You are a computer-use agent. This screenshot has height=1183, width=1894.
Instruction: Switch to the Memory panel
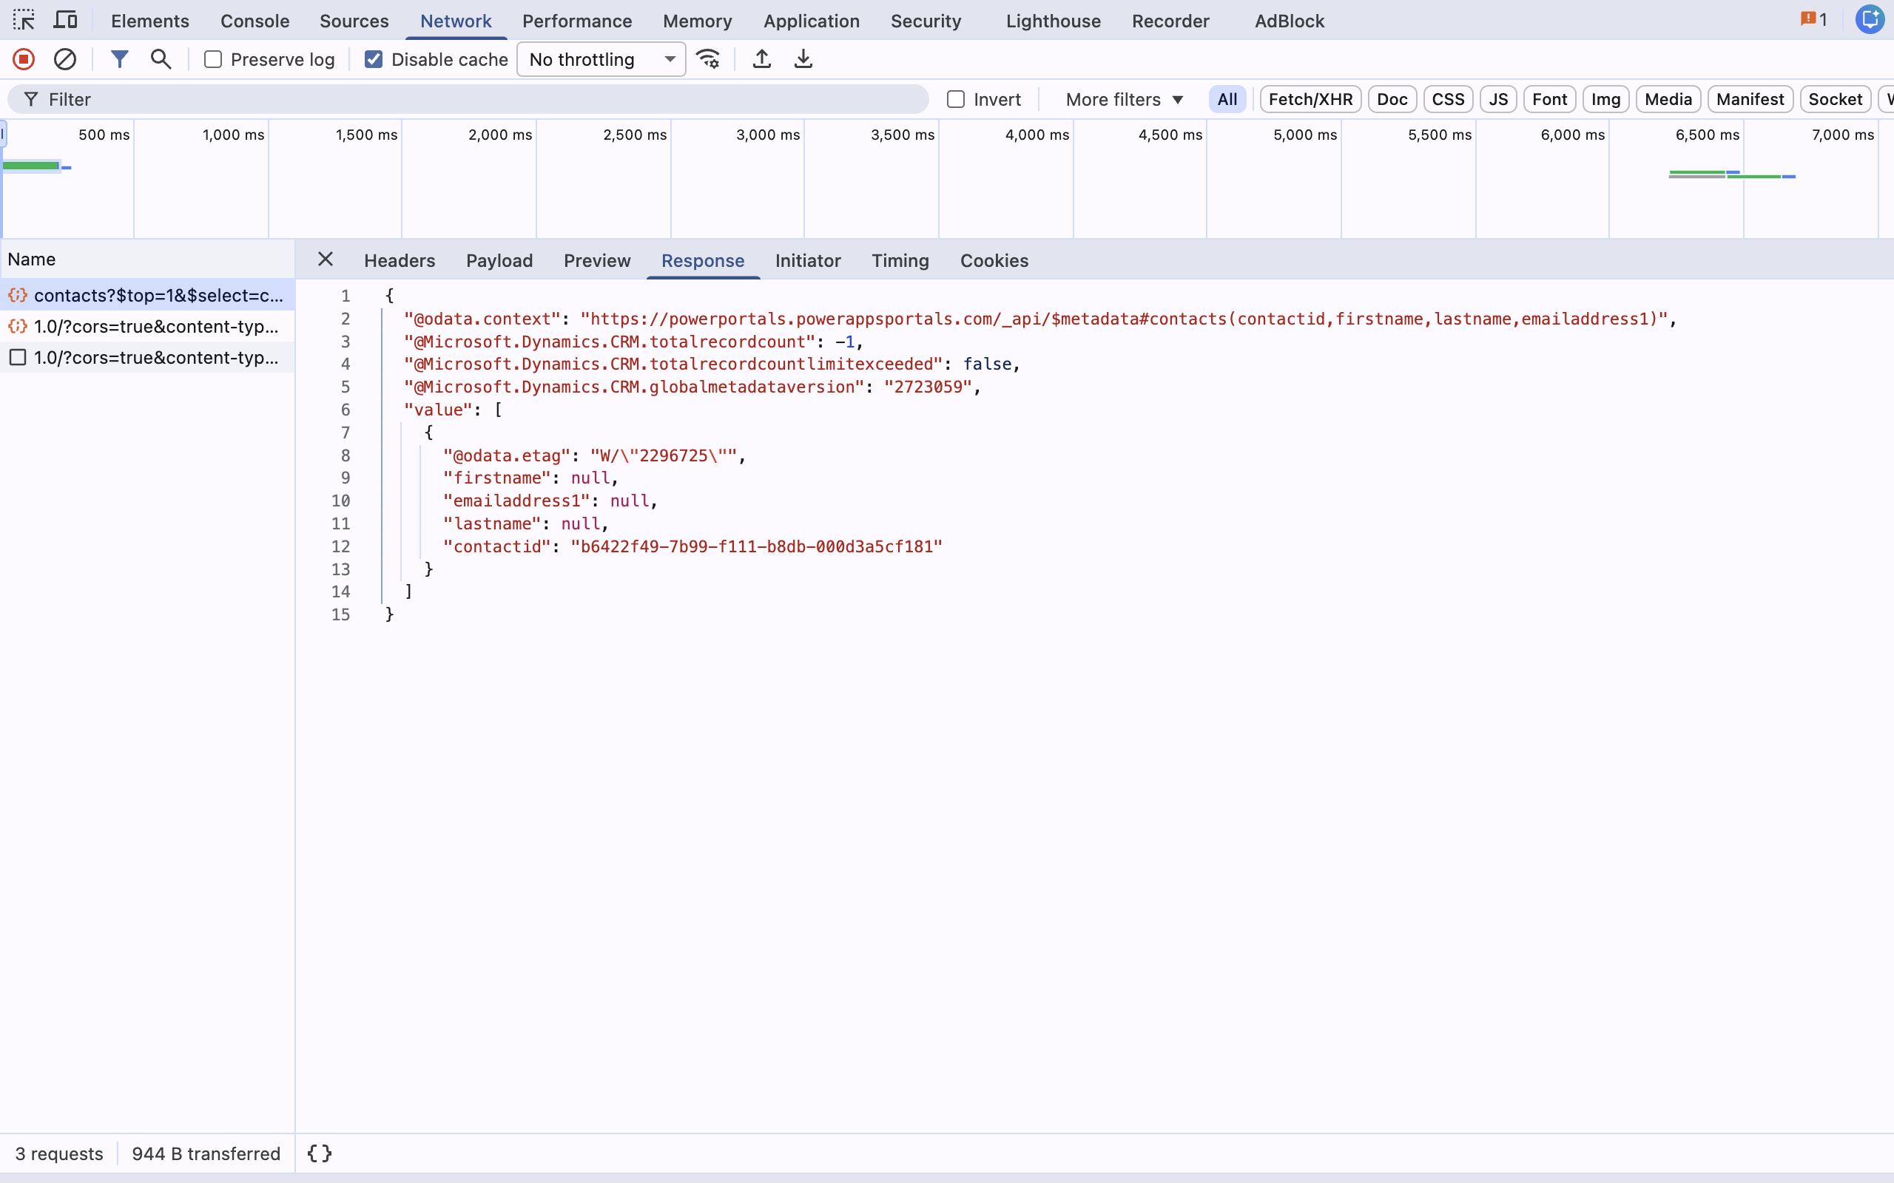click(x=698, y=21)
